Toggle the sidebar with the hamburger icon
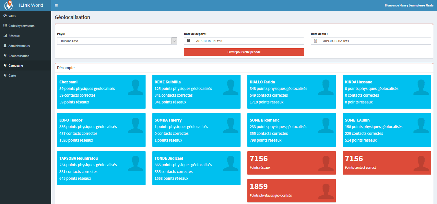This screenshot has width=437, height=204. click(x=56, y=5)
